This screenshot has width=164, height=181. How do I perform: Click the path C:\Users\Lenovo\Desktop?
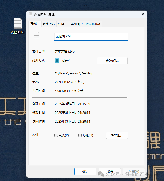pyautogui.click(x=74, y=73)
